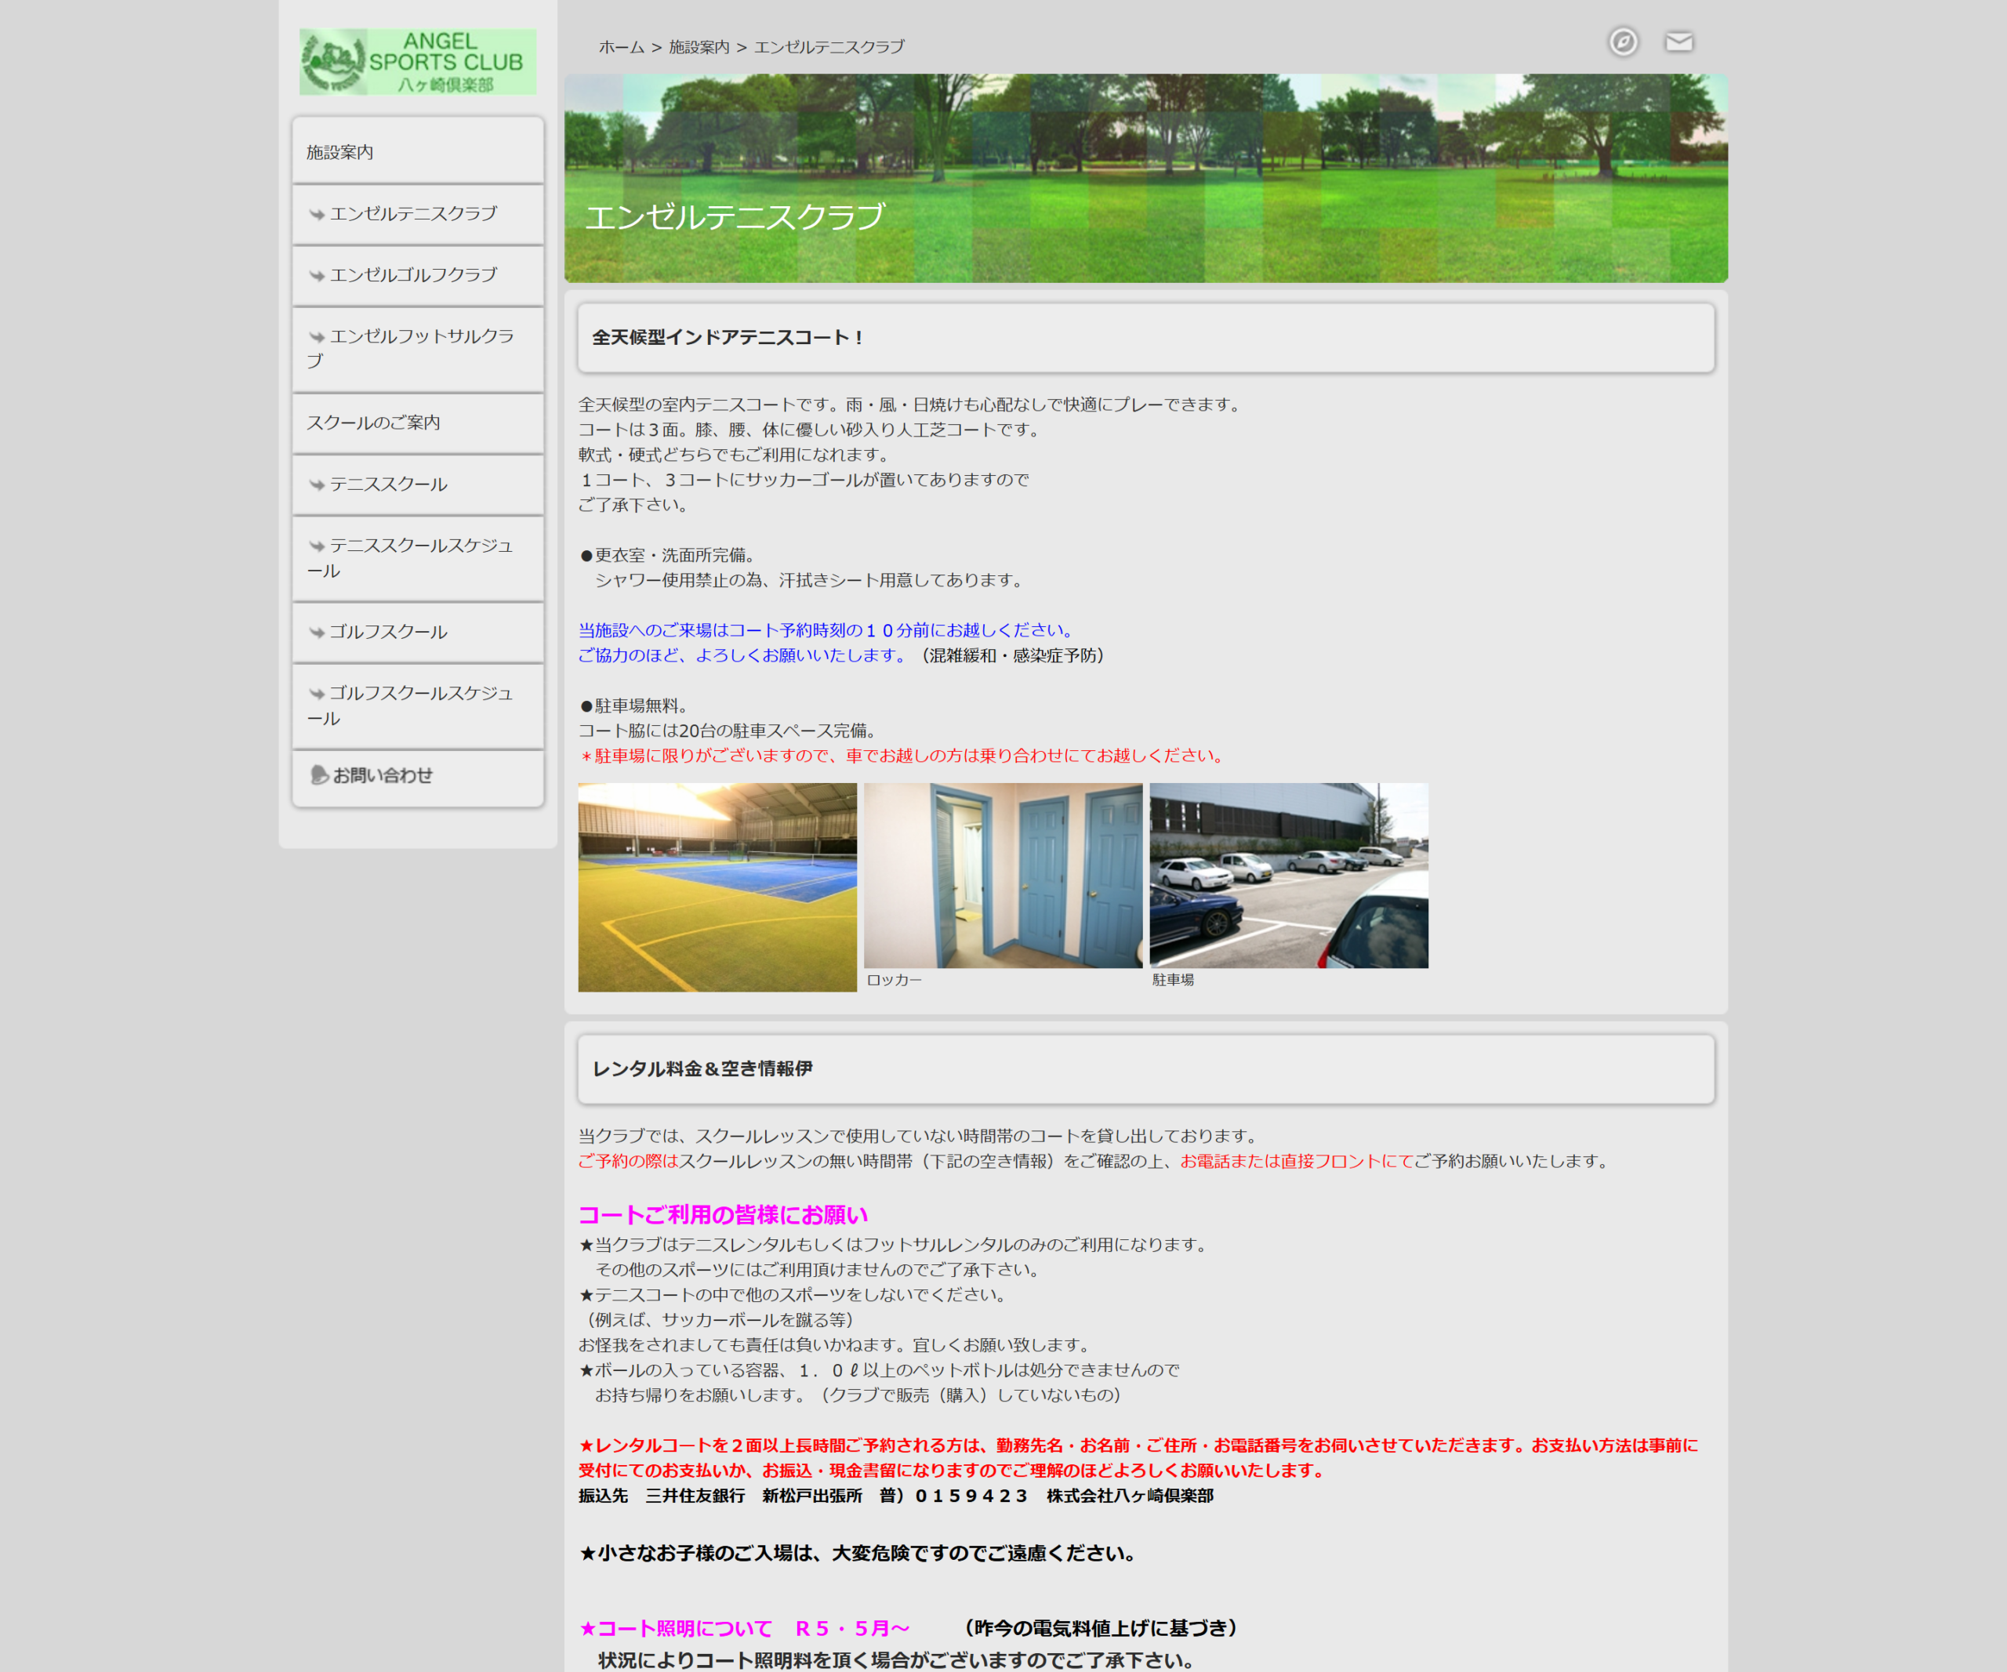2007x1672 pixels.
Task: Click the お問い合わせ speech bubble icon
Action: point(319,774)
